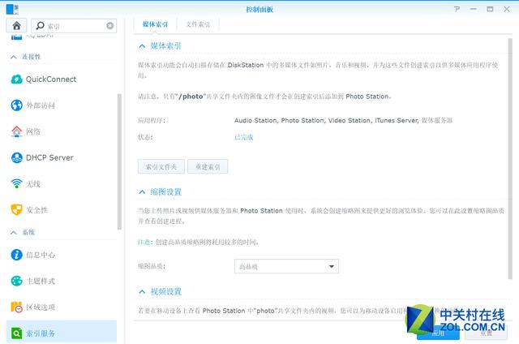Screen dimensions: 519x344
Task: Collapse the 连接性 sidebar group
Action: click(14, 57)
